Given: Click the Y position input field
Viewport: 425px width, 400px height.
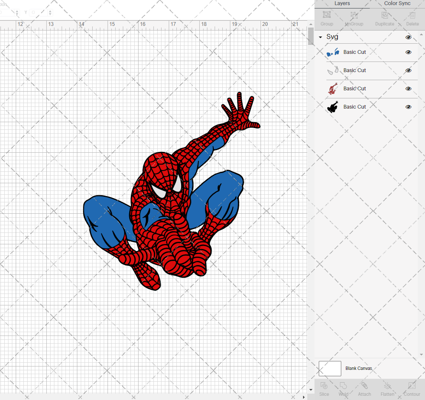Looking at the screenshot, I should coord(39,12).
